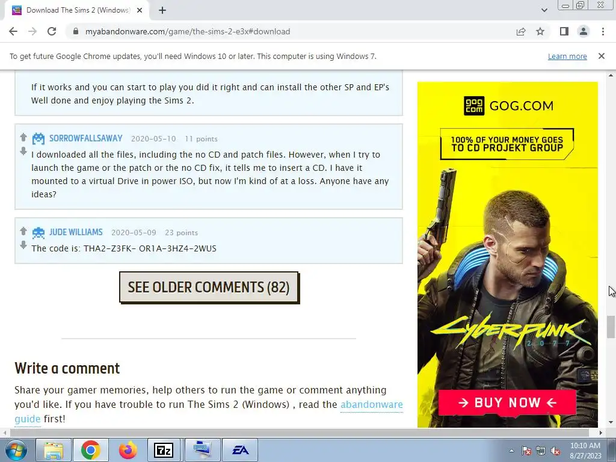This screenshot has height=462, width=616.
Task: Upvote JUDE WILLIAMS' comment
Action: point(23,231)
